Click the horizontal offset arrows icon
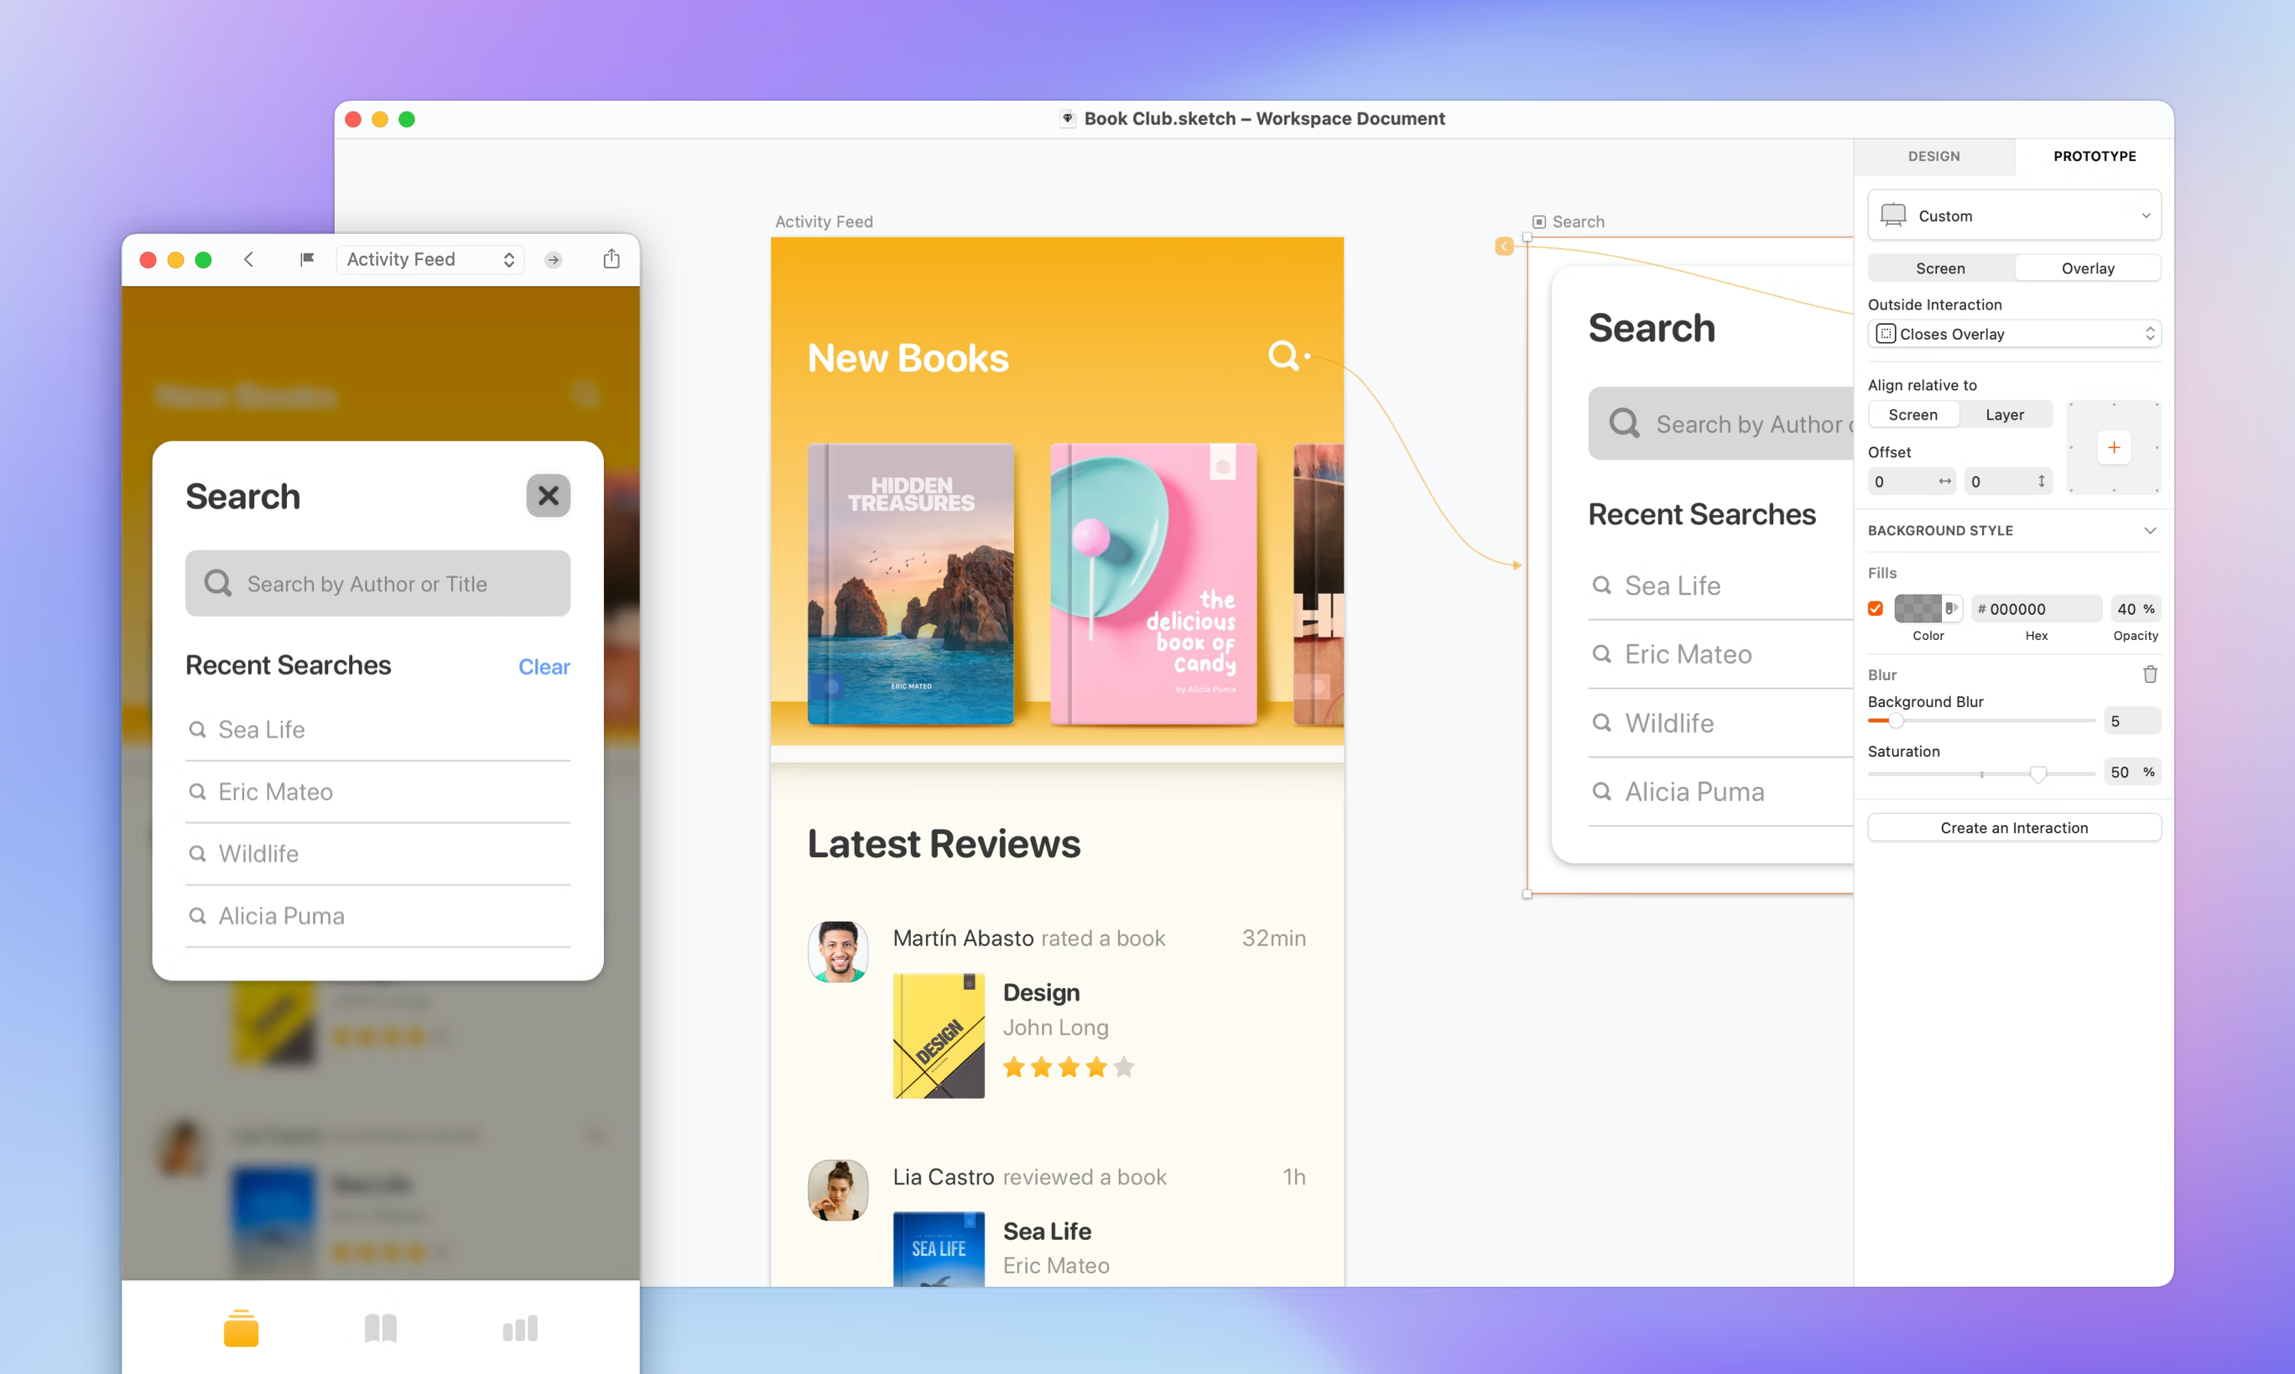This screenshot has width=2295, height=1374. pos(1944,481)
